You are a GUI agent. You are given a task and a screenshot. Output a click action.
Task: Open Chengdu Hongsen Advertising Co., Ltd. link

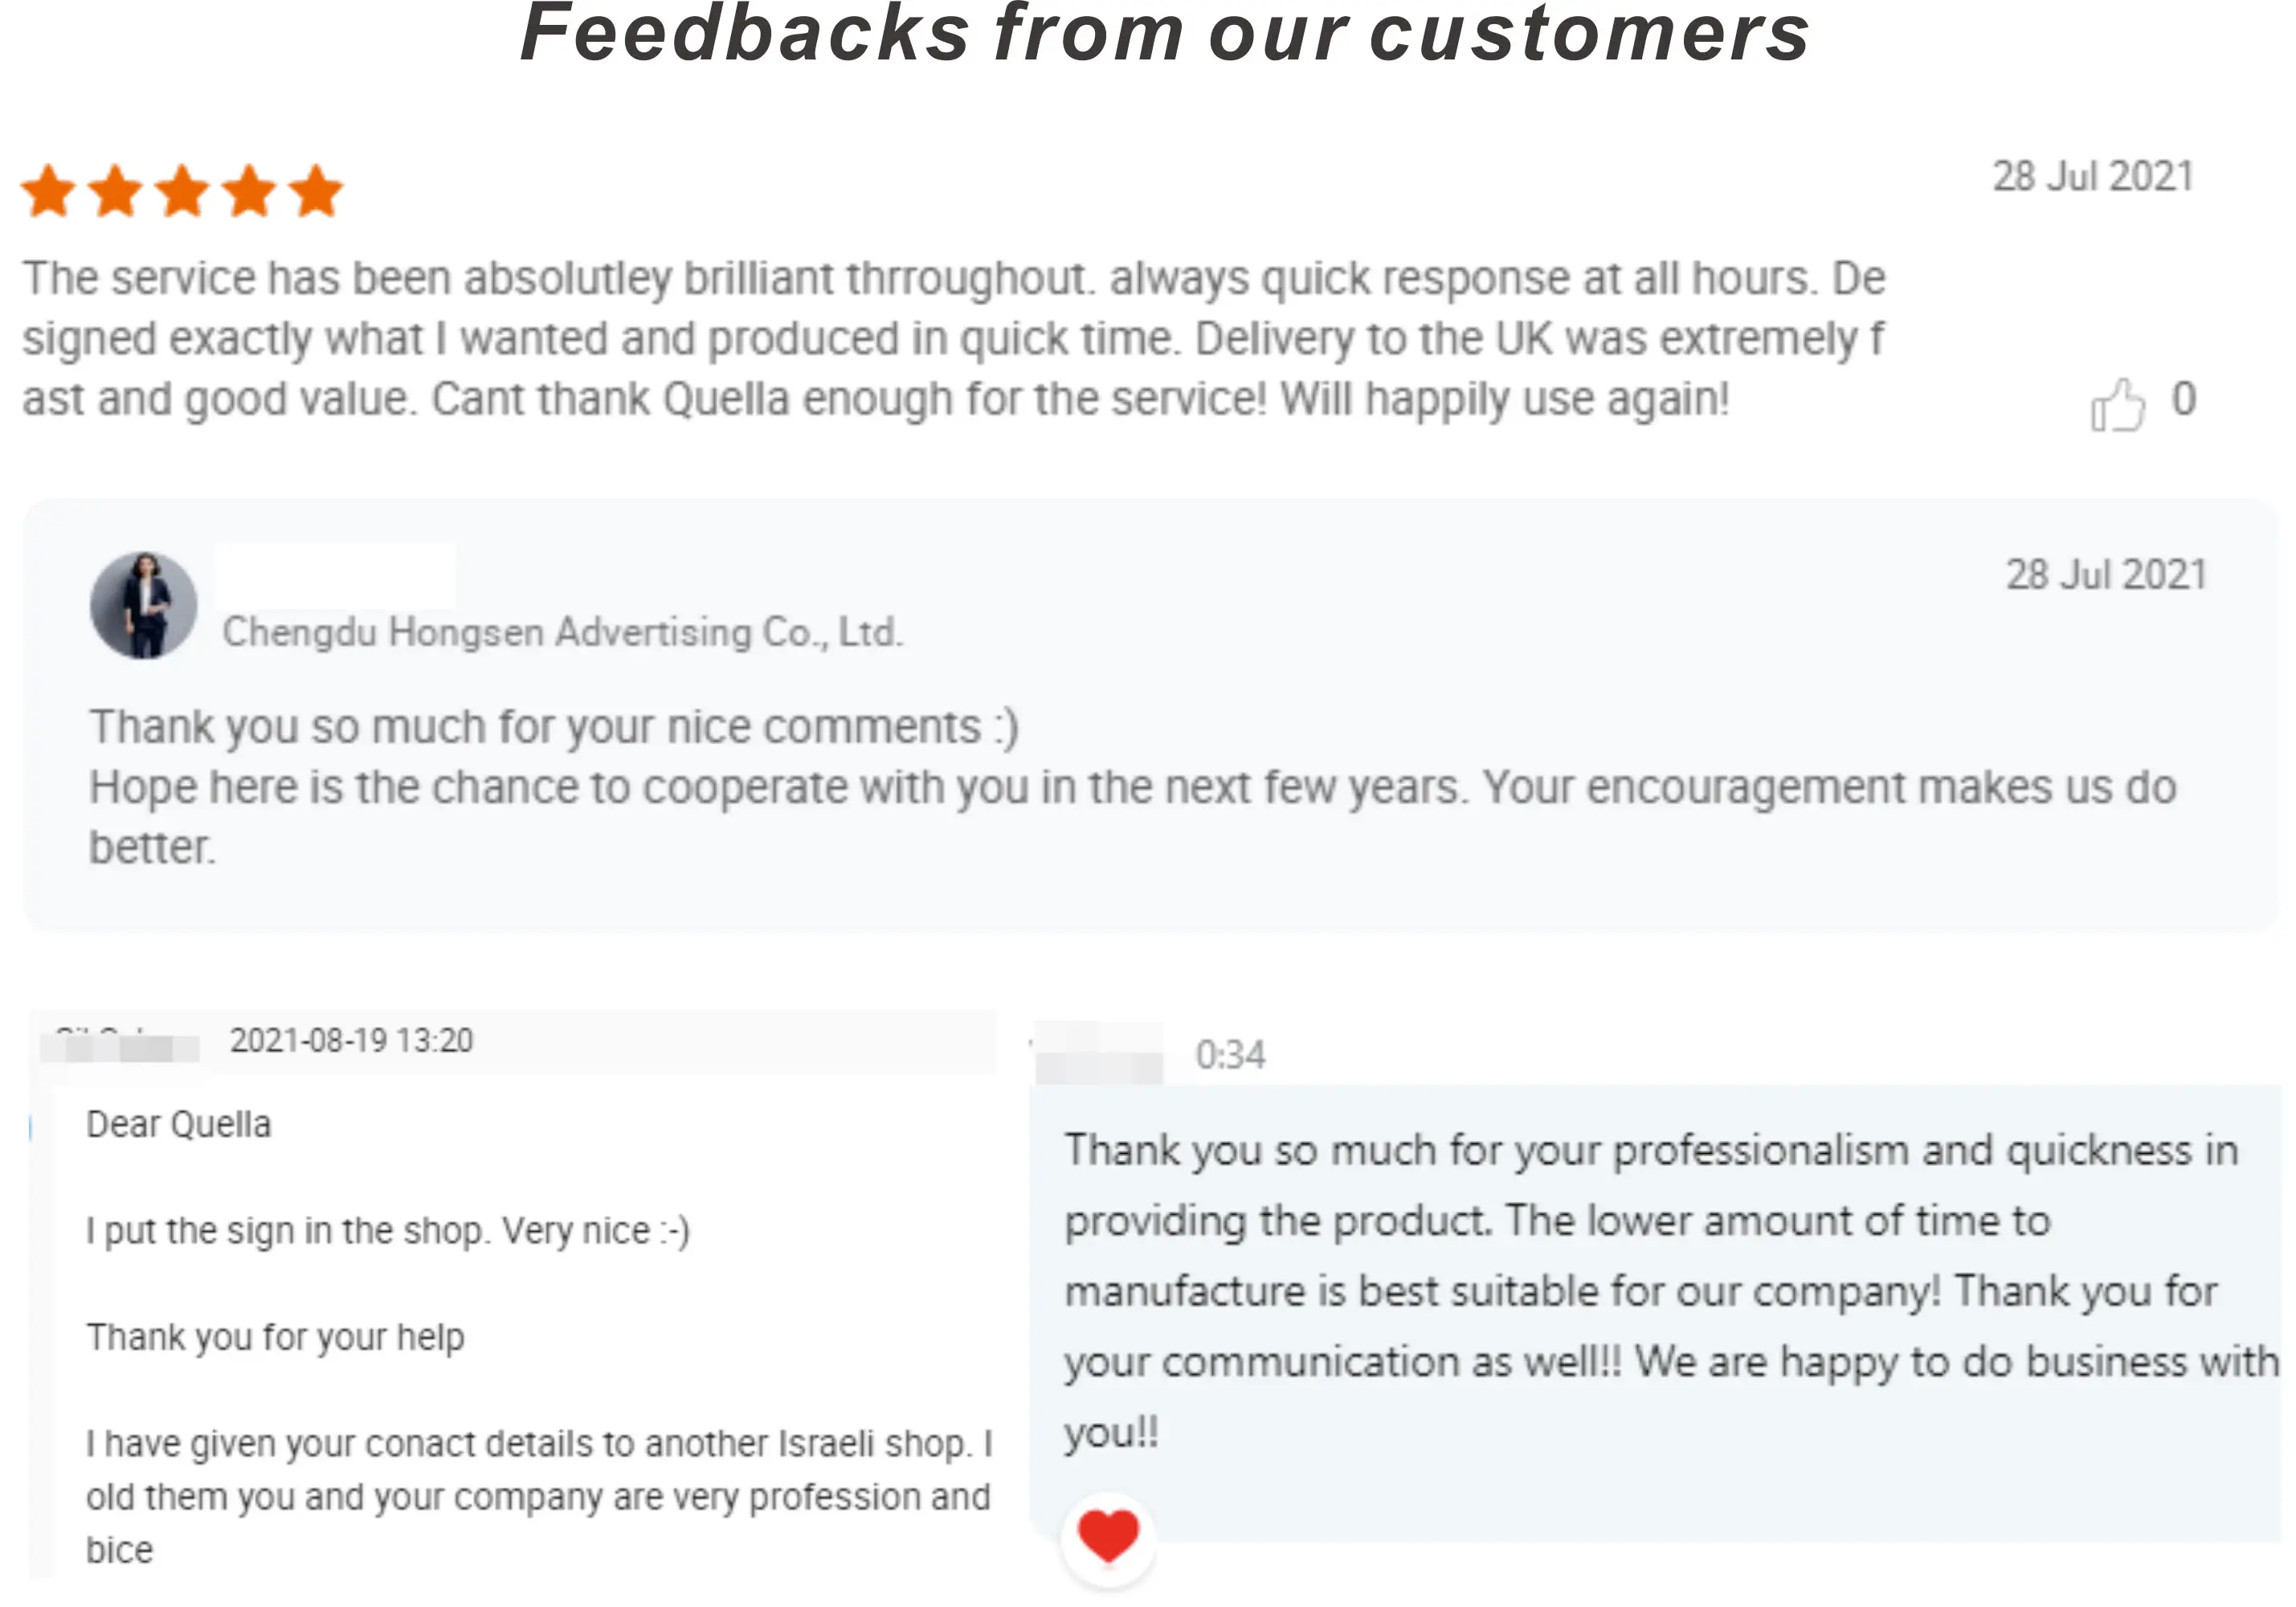(x=562, y=633)
